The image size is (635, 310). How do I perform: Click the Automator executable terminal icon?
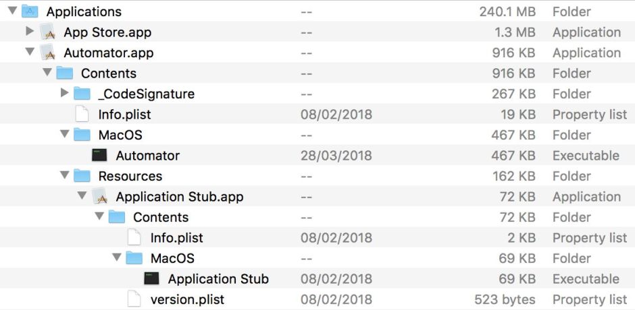coord(99,156)
